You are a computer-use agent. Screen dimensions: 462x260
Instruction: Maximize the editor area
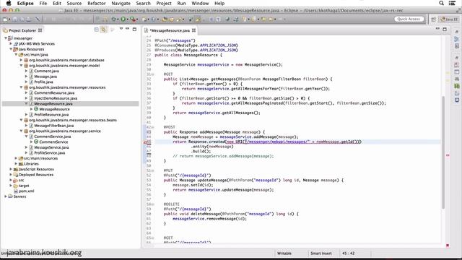pos(445,29)
